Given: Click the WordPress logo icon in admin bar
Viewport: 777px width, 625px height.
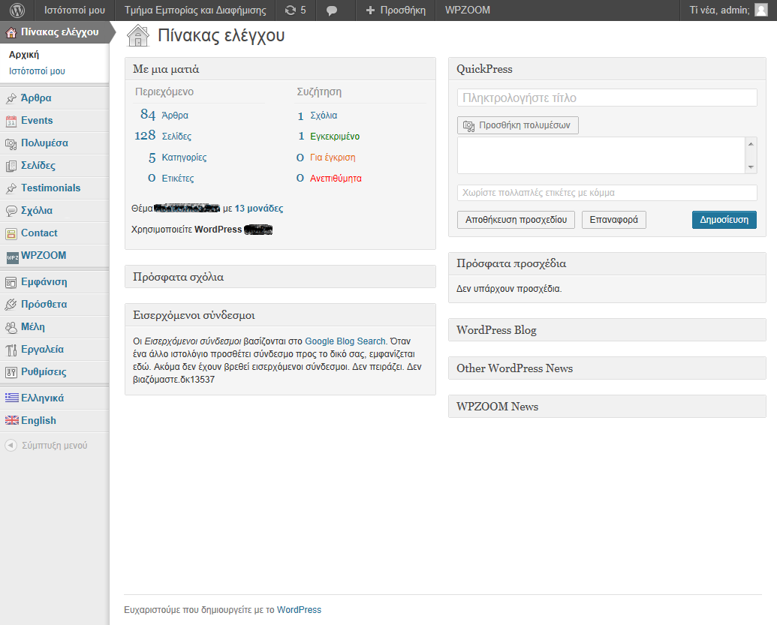Looking at the screenshot, I should [17, 10].
